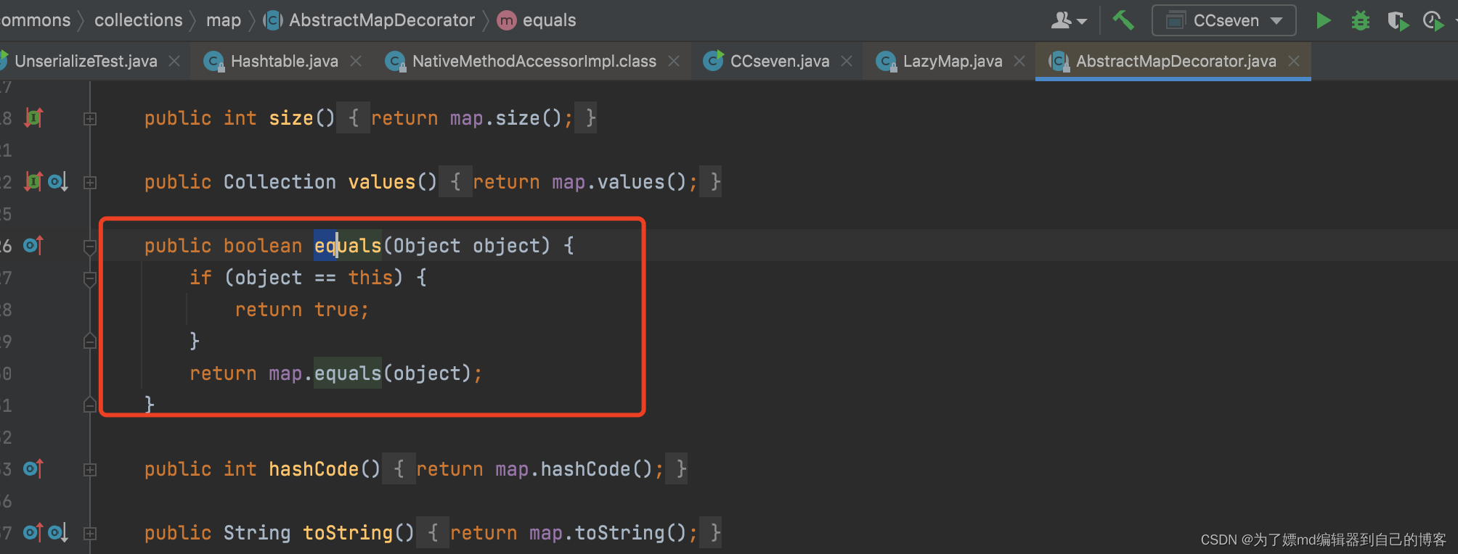Click the collections breadcrumb
Screen dimensions: 1458x554
pyautogui.click(x=139, y=20)
